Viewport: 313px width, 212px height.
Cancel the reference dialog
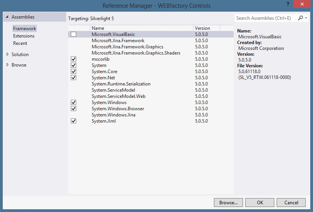[291, 202]
